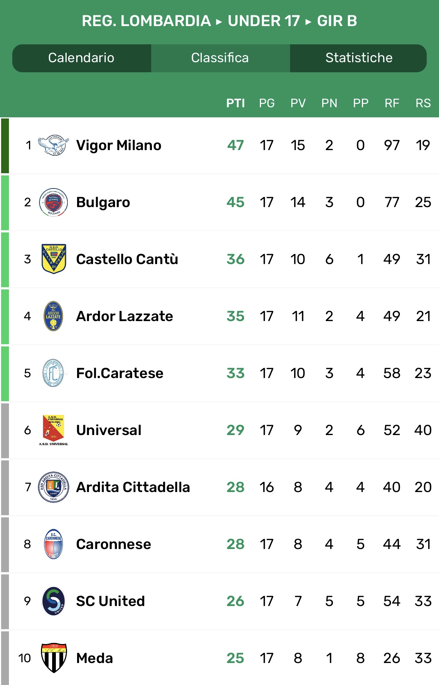Viewport: 439px width, 685px height.
Task: Click the Vigor Milano eagle crest
Action: click(x=54, y=145)
